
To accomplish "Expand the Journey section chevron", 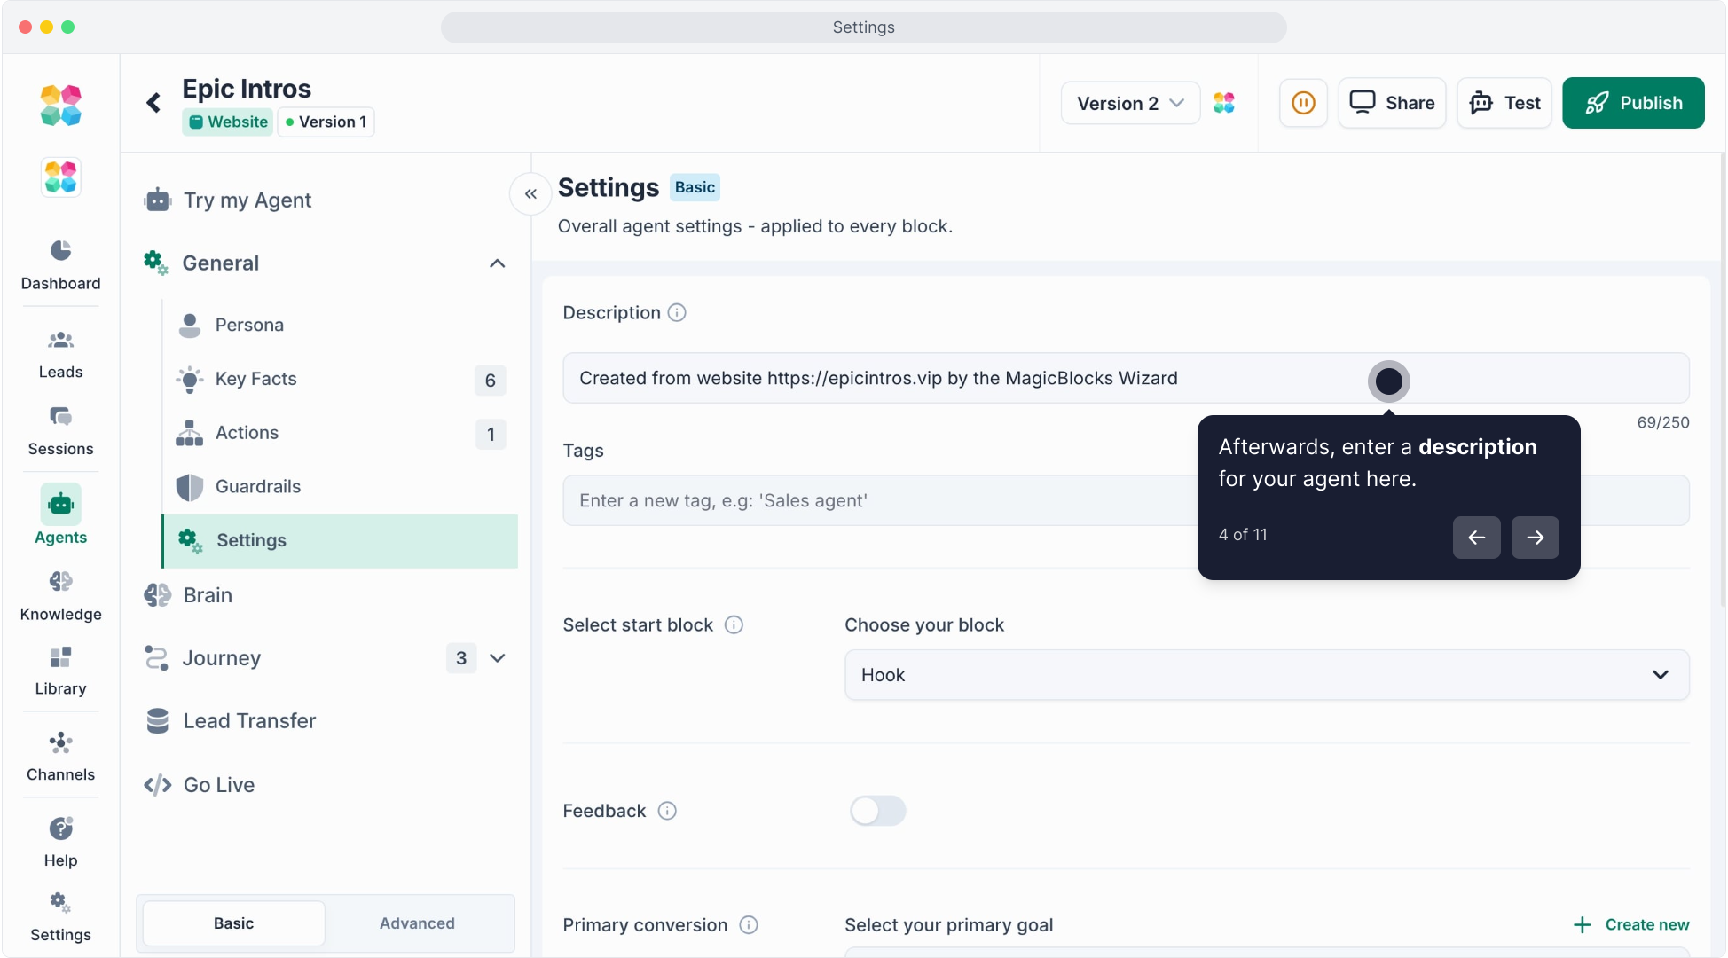I will [x=498, y=658].
